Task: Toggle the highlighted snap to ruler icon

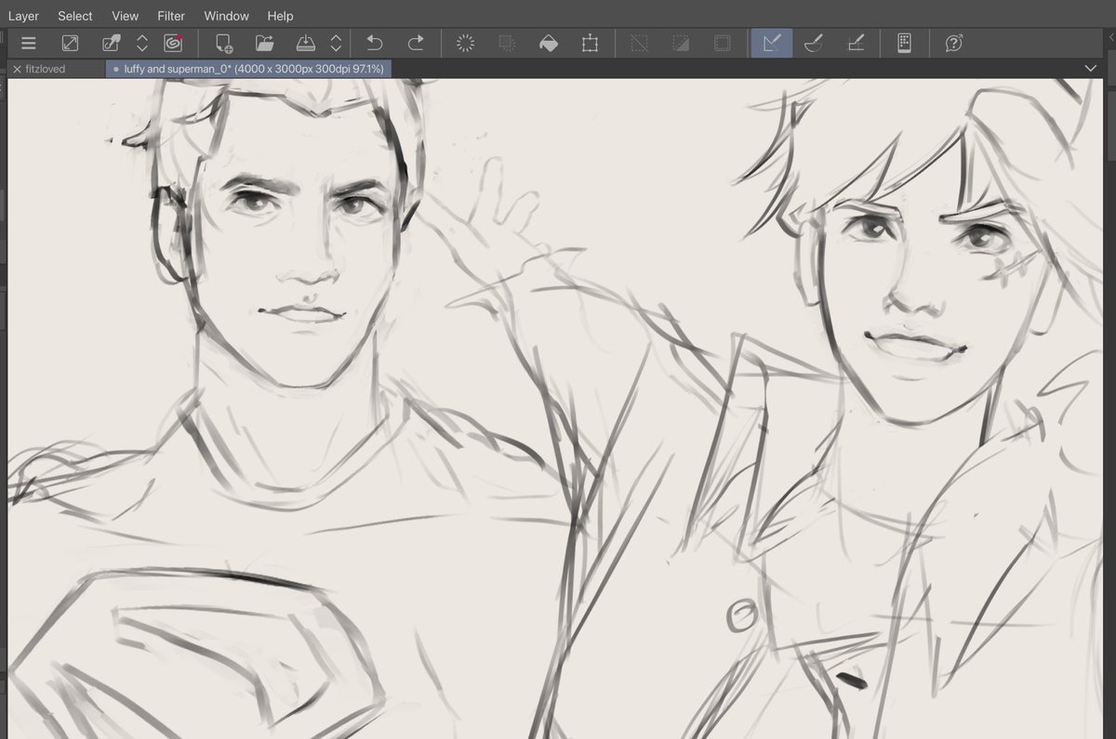Action: click(x=772, y=43)
